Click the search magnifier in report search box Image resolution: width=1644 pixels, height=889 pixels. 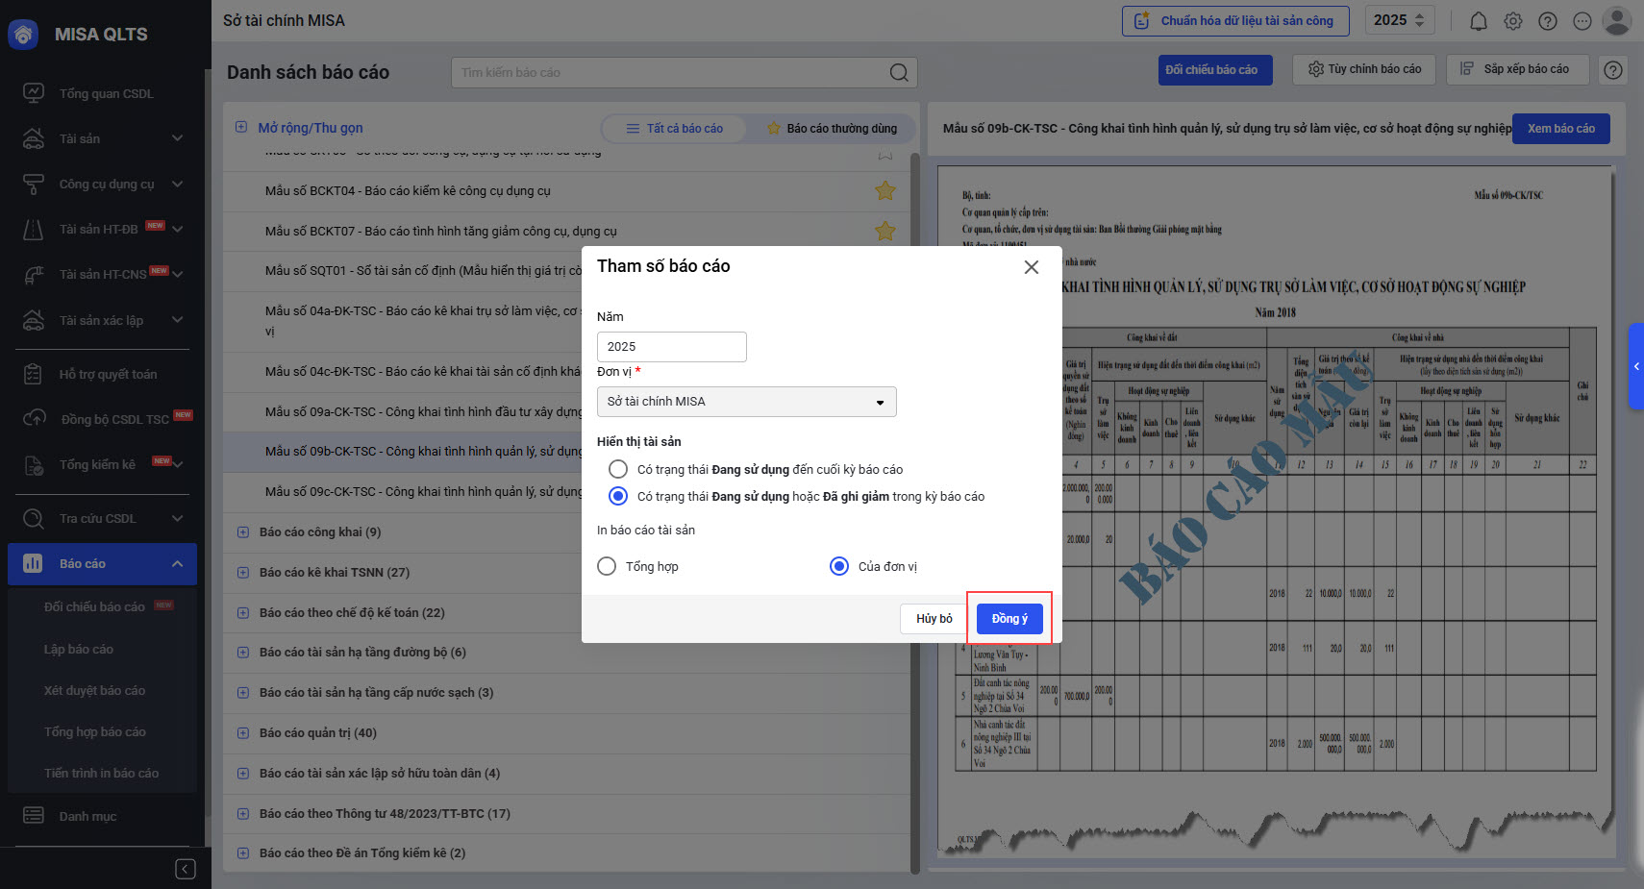click(x=899, y=72)
